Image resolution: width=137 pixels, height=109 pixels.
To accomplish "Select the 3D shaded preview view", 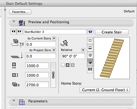I will tap(90, 62).
